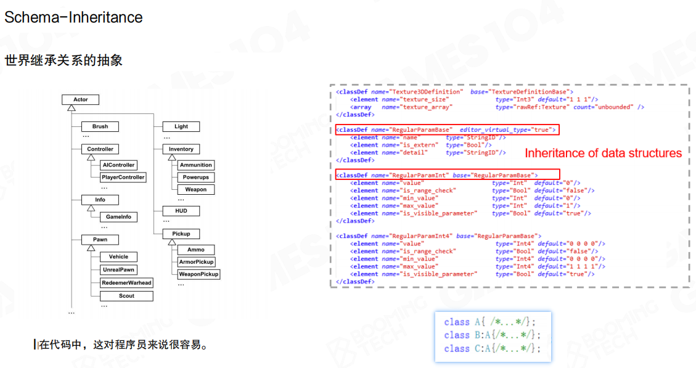Click the Light class box
This screenshot has height=368, width=696.
coord(181,126)
